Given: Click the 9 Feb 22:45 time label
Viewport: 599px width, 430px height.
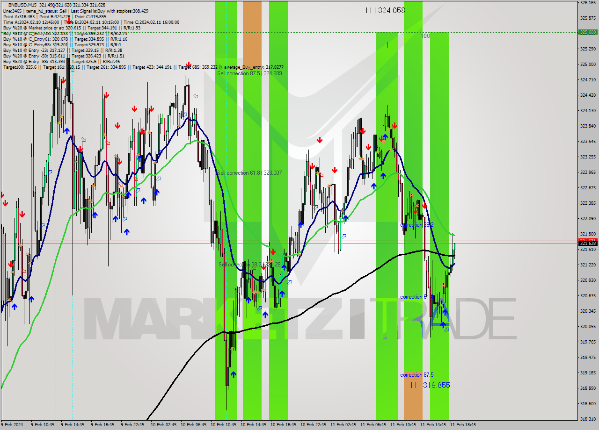Looking at the screenshot, I should pos(132,425).
